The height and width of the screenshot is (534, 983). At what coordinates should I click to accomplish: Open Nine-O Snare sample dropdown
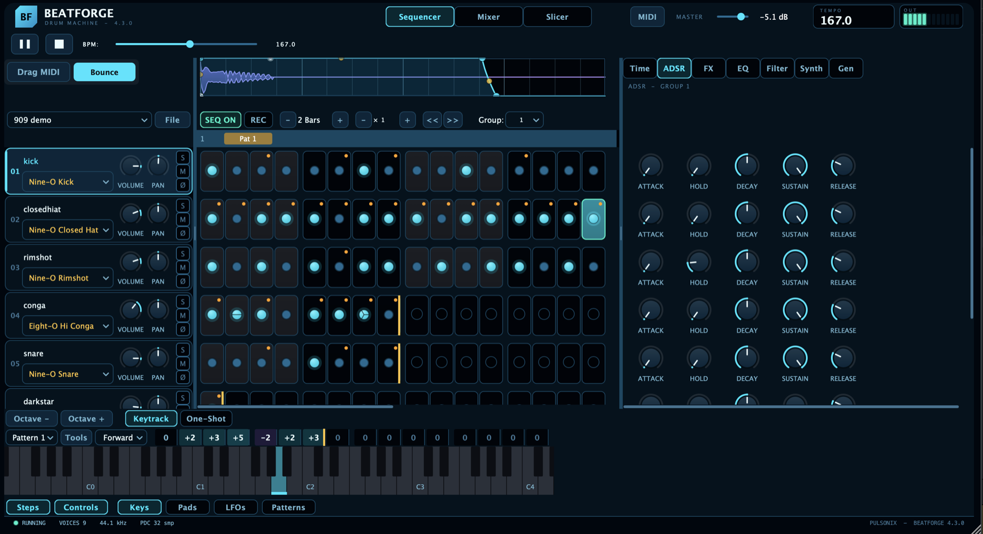(x=68, y=374)
